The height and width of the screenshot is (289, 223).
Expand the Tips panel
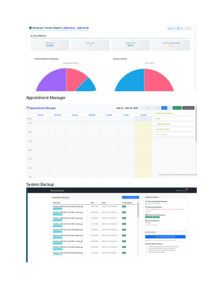point(174,119)
